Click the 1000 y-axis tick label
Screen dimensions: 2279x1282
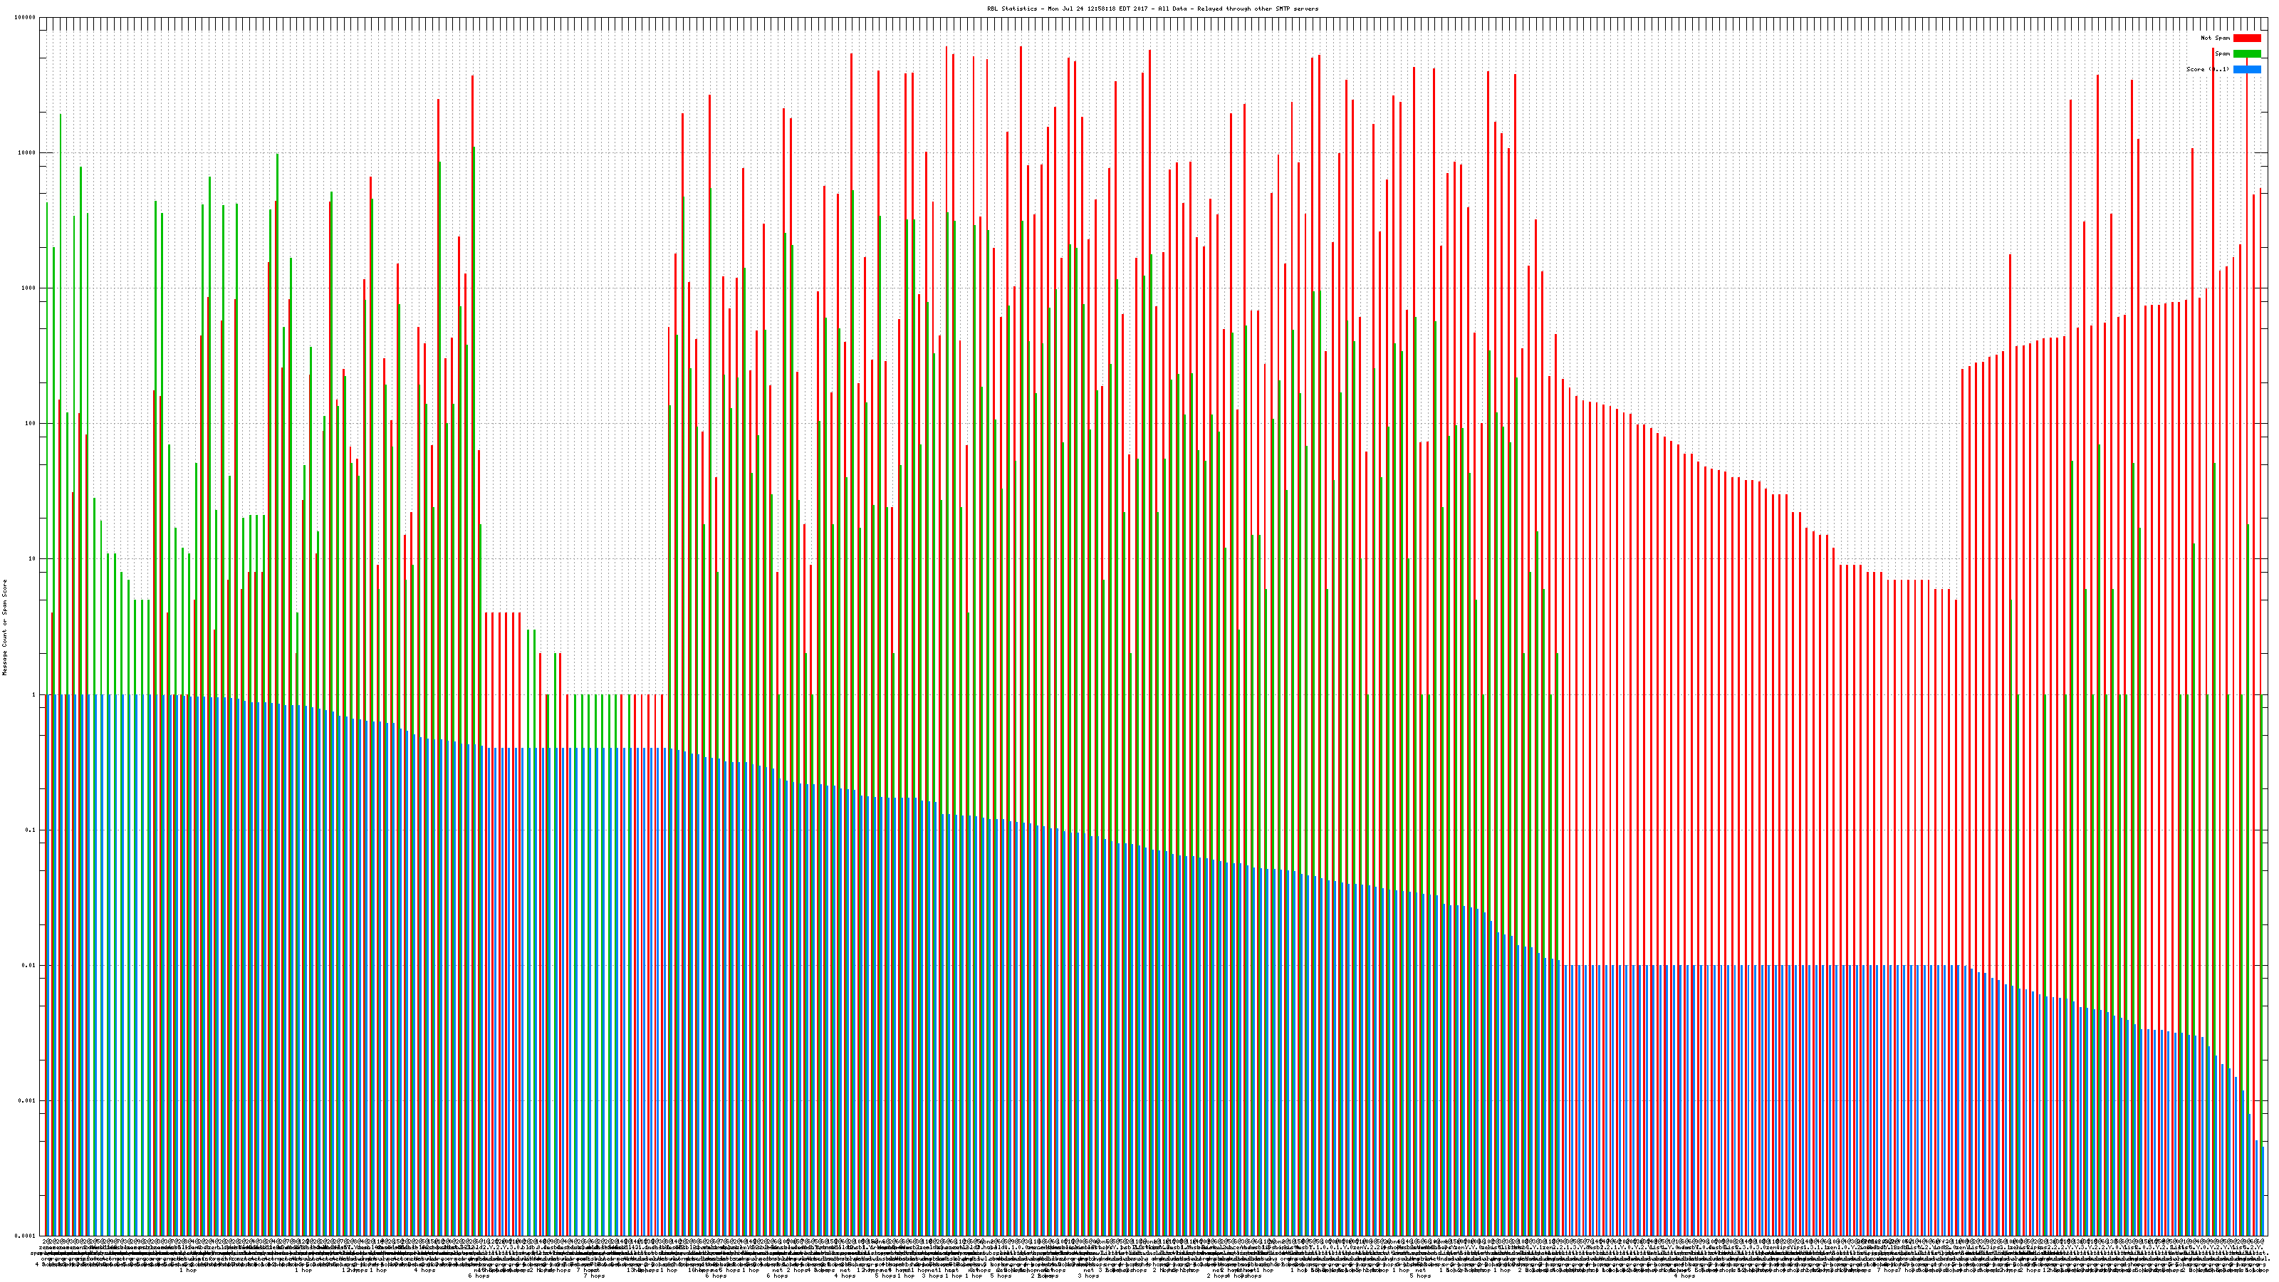tap(29, 288)
